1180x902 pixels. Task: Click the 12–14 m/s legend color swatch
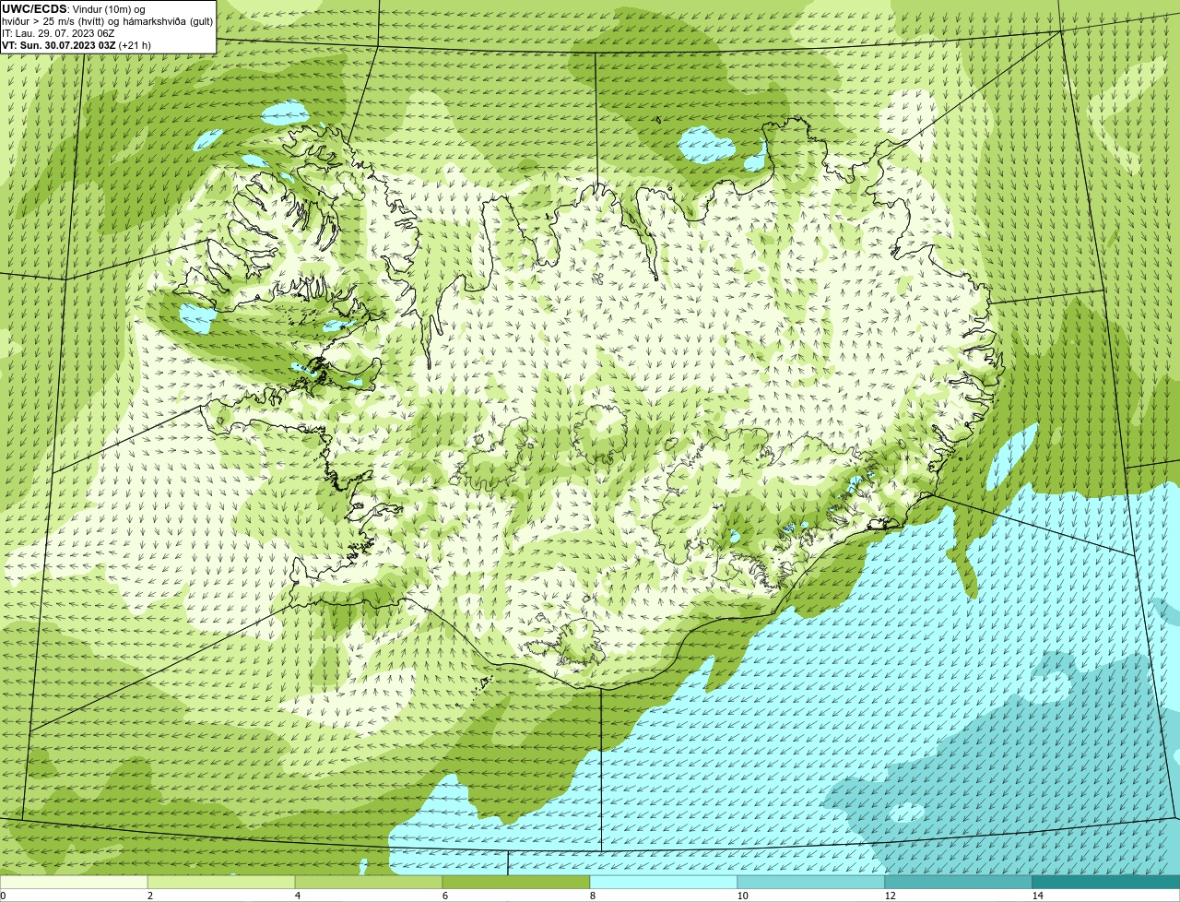959,882
